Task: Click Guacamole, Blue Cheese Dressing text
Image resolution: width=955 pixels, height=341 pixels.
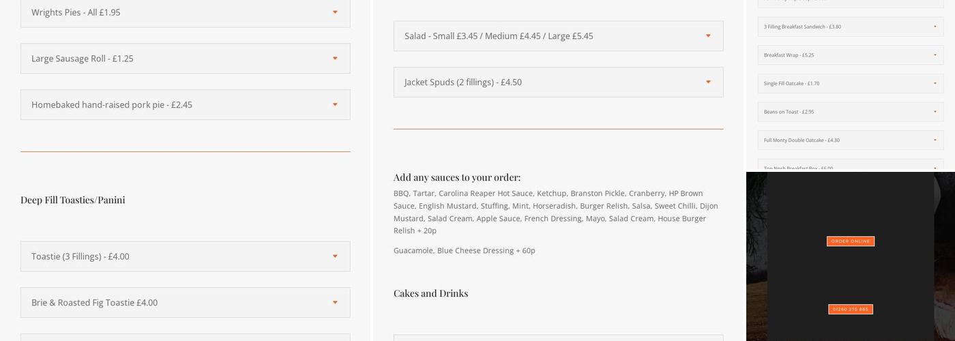Action: coord(464,251)
